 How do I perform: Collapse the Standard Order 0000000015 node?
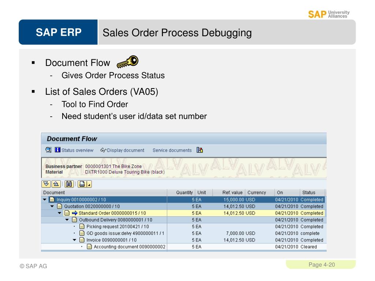pos(60,213)
